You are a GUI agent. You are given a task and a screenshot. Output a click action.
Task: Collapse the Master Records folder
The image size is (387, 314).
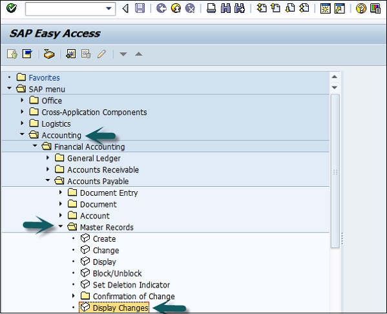point(61,226)
